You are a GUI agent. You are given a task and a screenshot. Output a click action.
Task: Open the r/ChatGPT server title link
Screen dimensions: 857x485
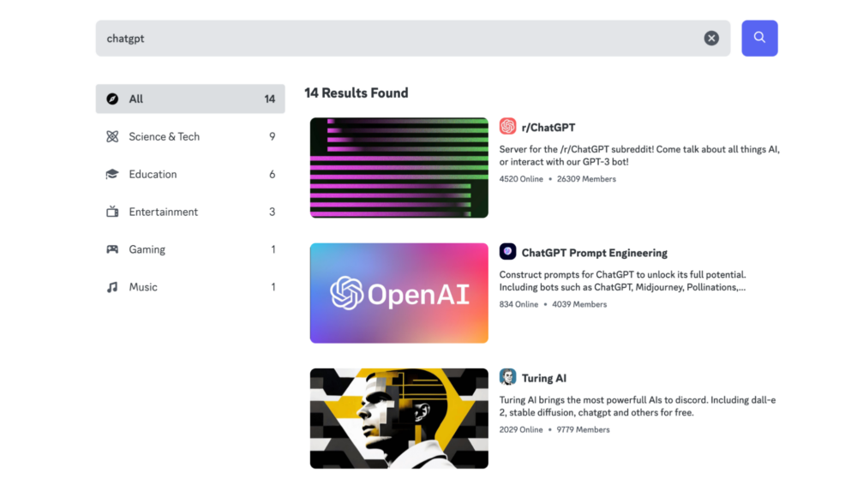point(548,128)
